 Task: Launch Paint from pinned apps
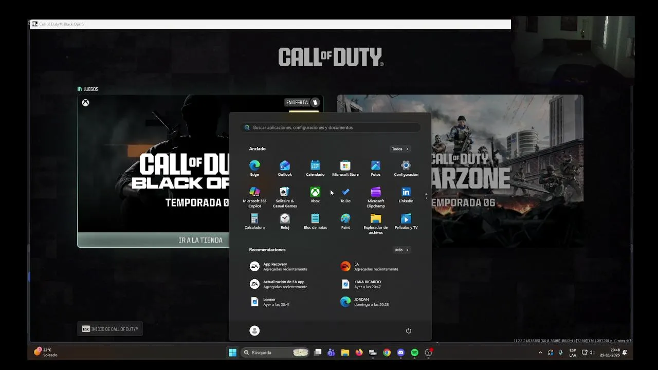coord(345,221)
